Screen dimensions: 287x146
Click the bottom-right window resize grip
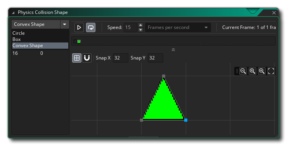(x=277, y=136)
